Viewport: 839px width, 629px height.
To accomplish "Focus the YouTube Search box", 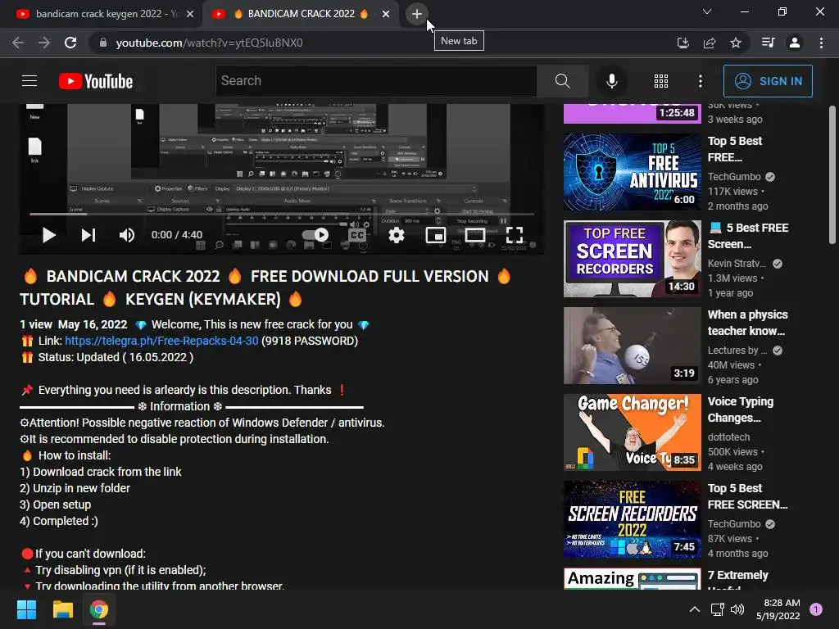I will 376,81.
